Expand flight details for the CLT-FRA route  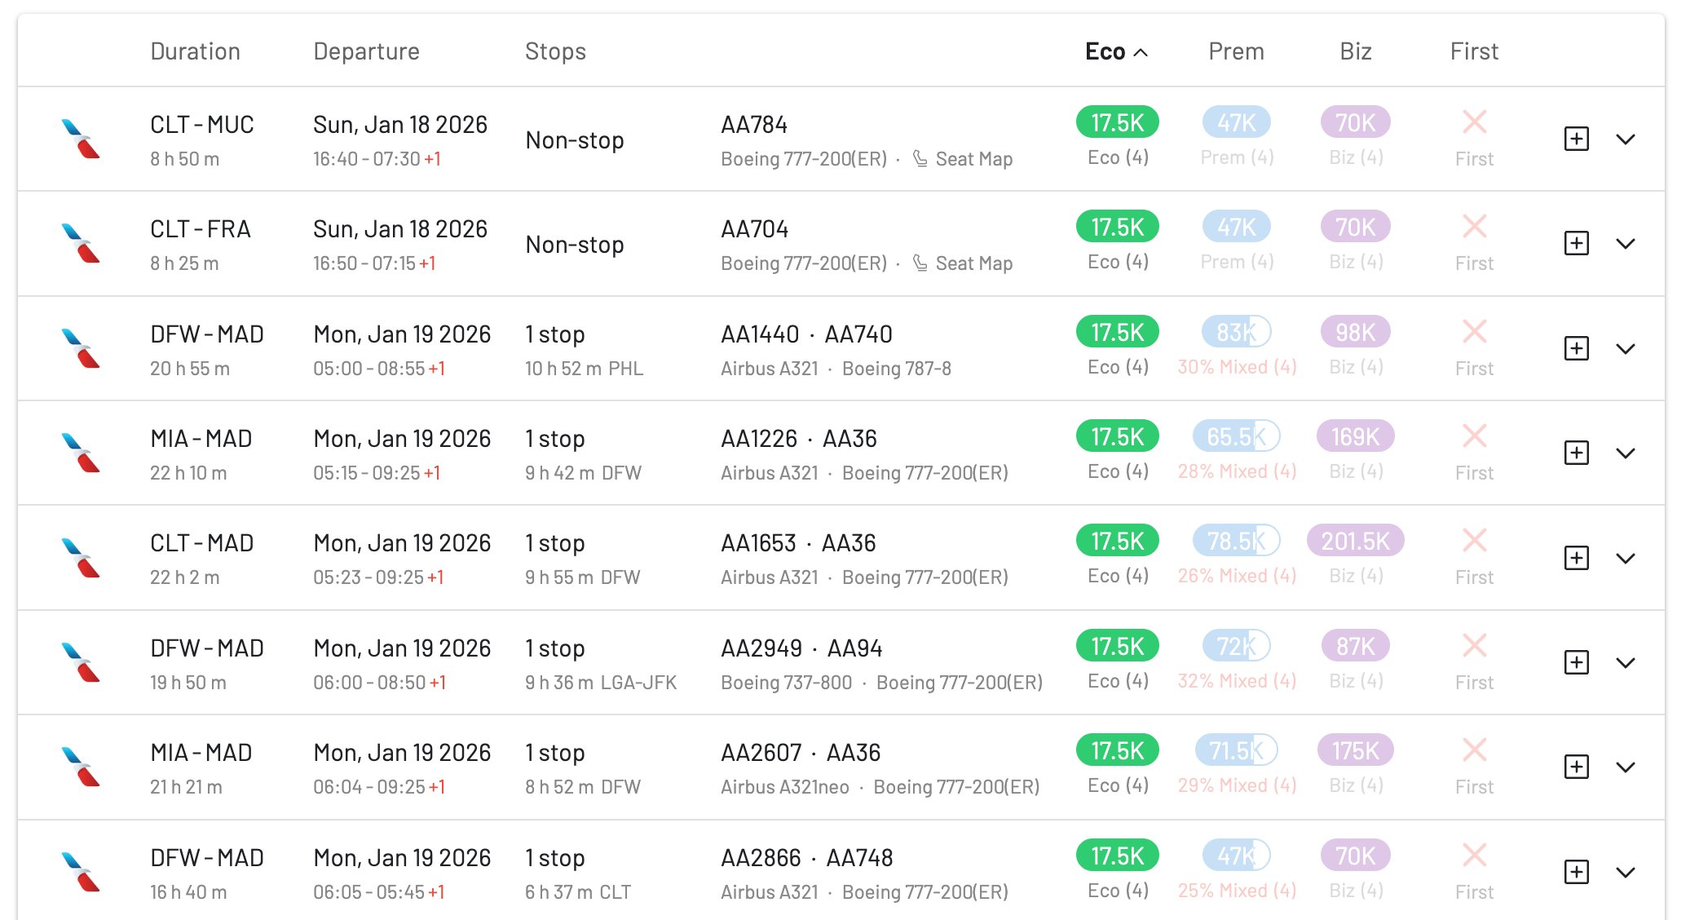pos(1626,243)
